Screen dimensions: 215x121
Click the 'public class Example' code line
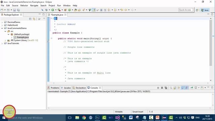[x=68, y=33]
